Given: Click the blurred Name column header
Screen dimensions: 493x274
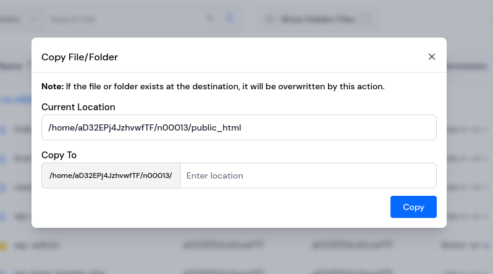Looking at the screenshot, I should [x=11, y=66].
